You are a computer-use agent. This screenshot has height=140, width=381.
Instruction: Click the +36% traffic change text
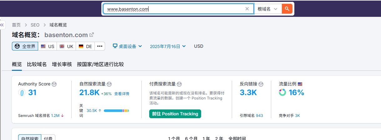[x=106, y=94]
